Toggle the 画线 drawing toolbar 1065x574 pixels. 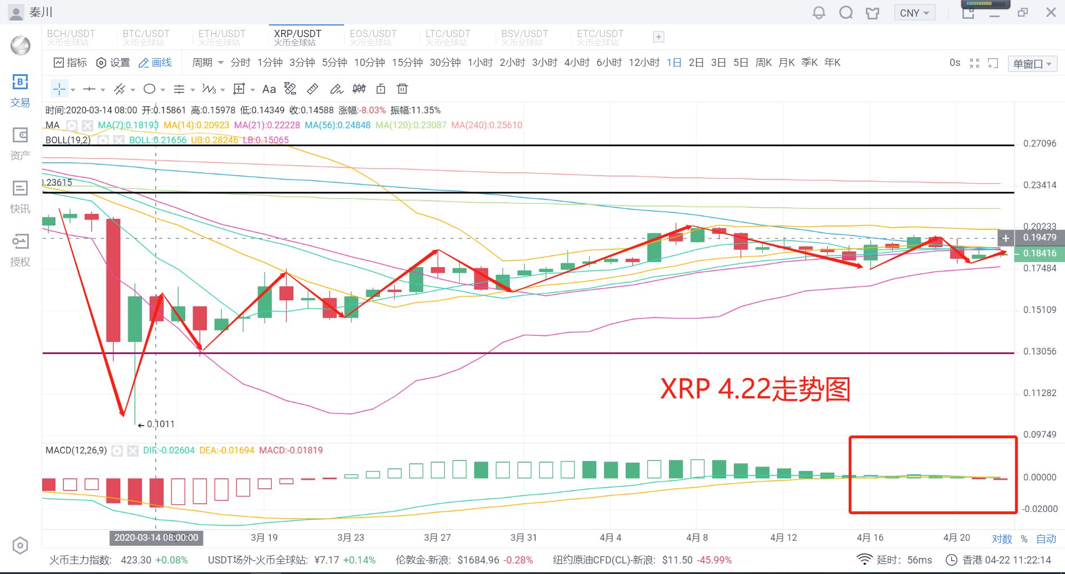pyautogui.click(x=155, y=63)
